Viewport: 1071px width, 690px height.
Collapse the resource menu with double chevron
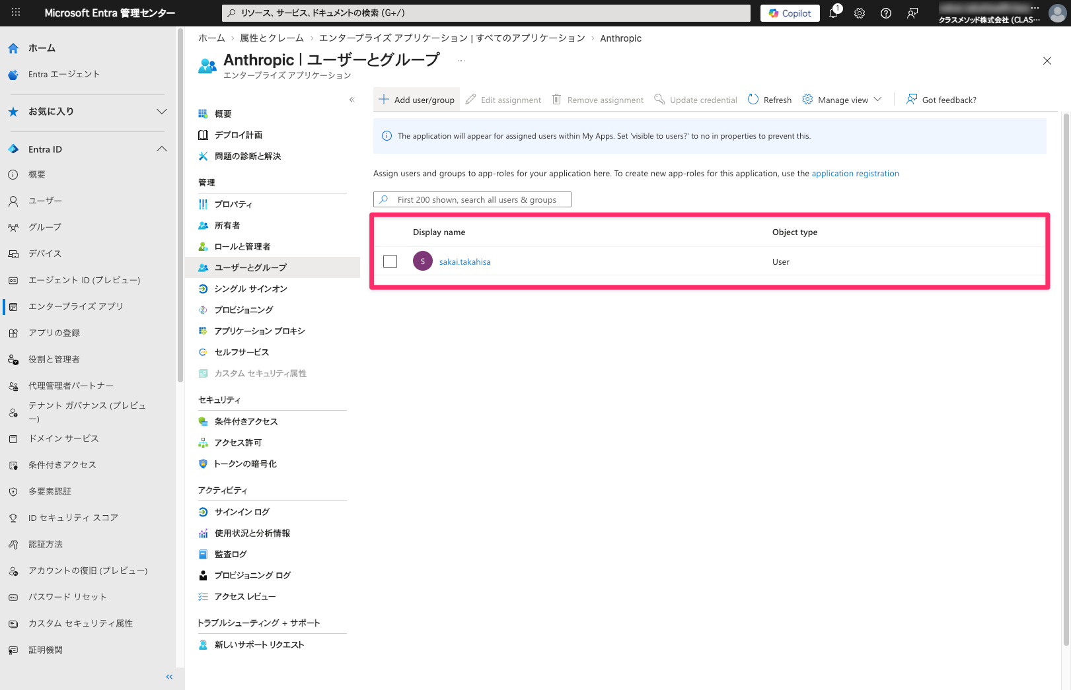tap(351, 100)
